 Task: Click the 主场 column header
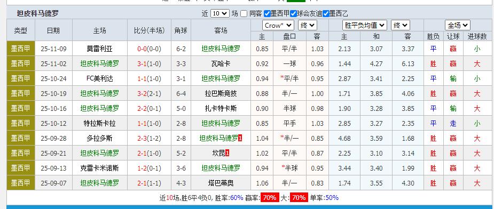[x=99, y=30]
